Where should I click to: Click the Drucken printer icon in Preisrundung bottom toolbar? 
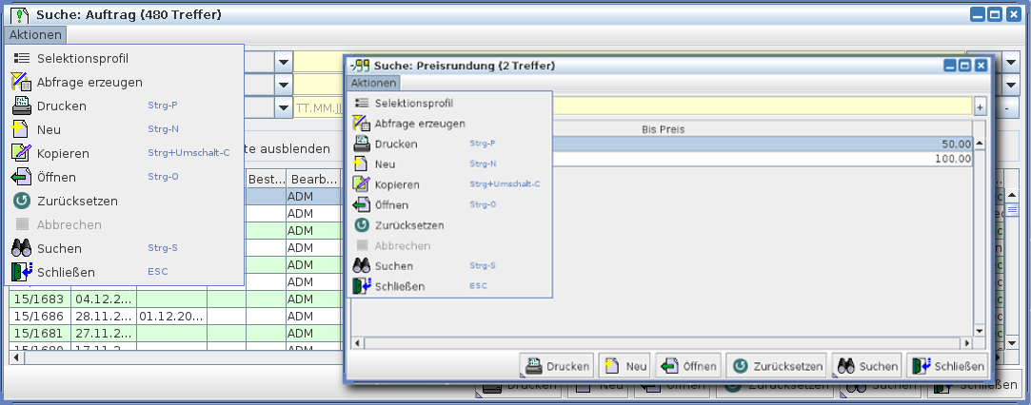(x=534, y=366)
